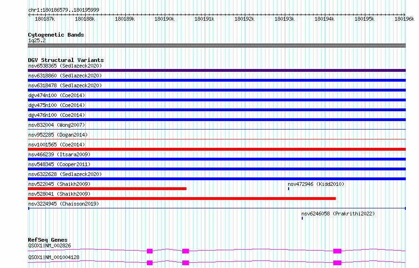Screen dimensions: 419x268
Task: Click the blue nsv548345 variant bar
Action: pos(217,169)
